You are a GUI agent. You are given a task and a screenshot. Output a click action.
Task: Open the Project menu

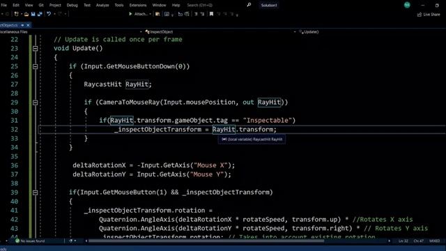(55, 5)
